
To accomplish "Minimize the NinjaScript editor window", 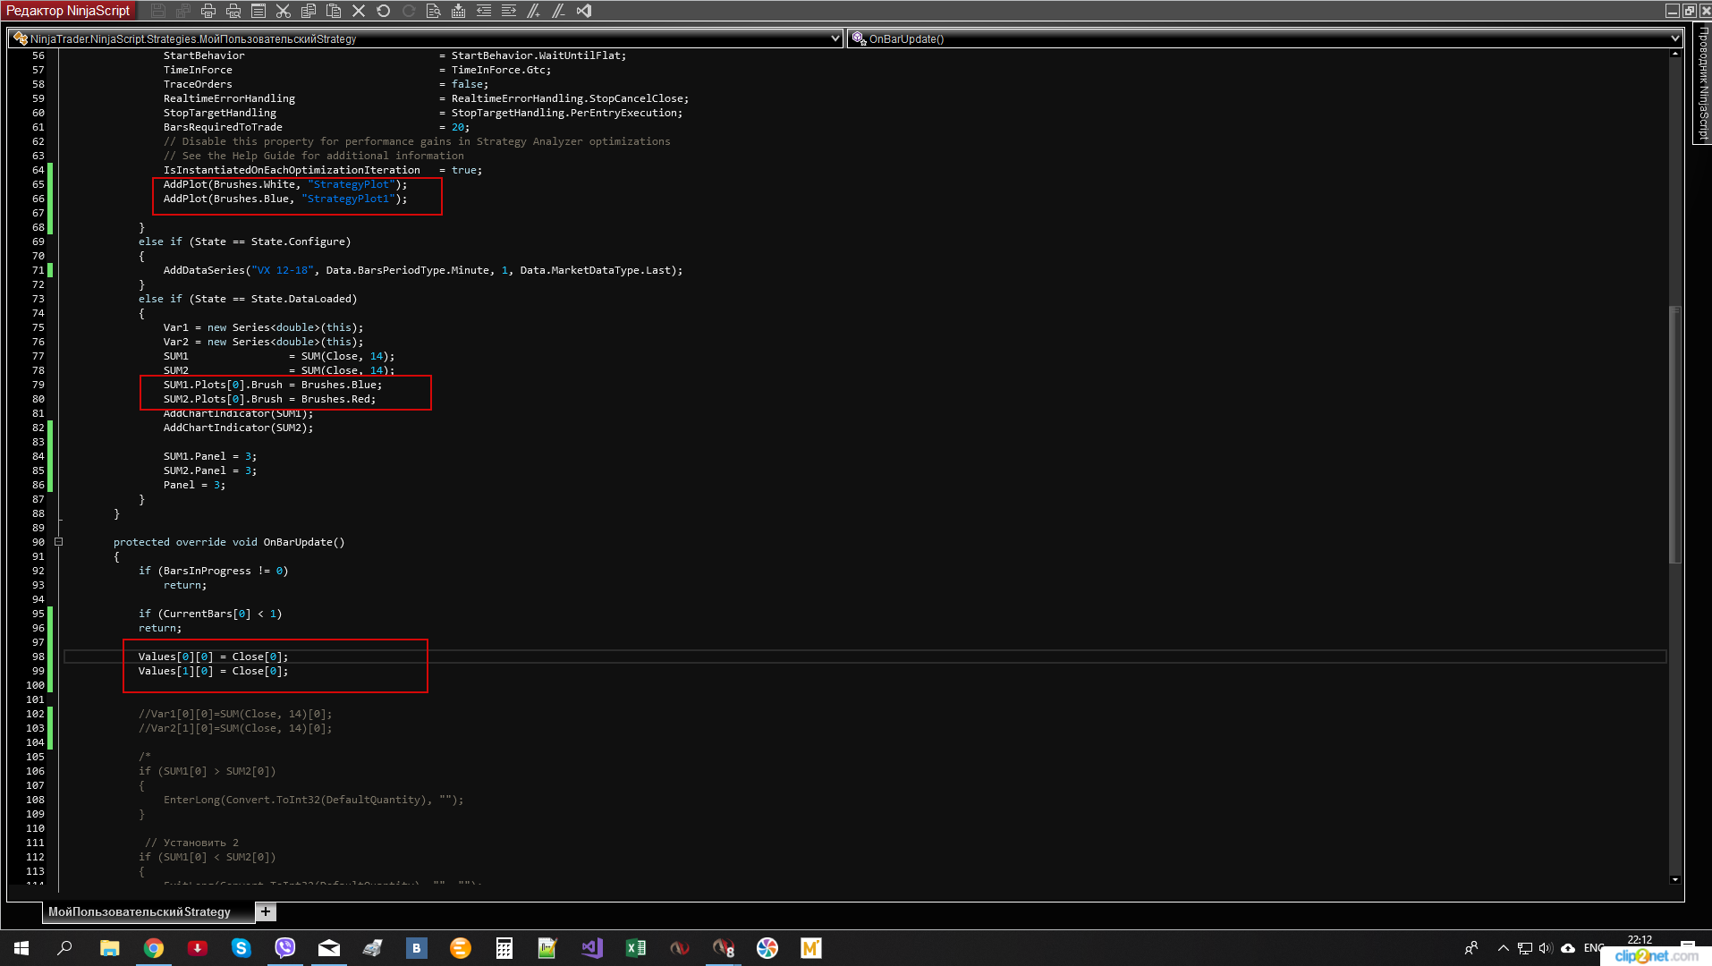I will [1672, 11].
